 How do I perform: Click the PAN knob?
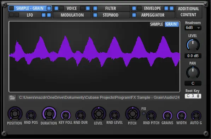[193, 73]
